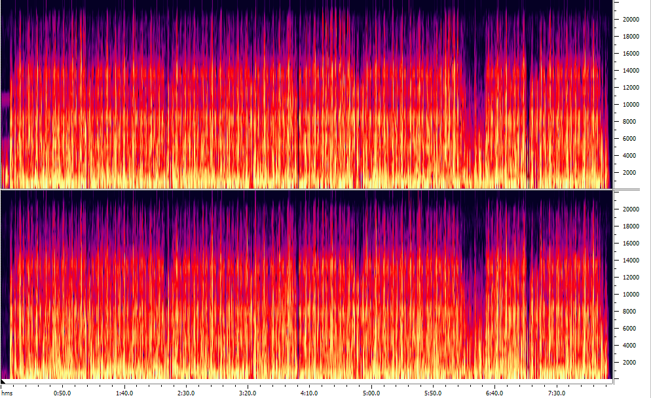This screenshot has height=398, width=651.
Task: Select 16000 on the lower channel frequency scale
Action: 631,244
